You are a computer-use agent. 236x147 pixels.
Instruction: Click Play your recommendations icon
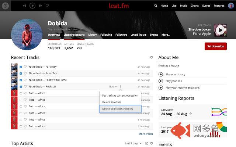point(161,87)
